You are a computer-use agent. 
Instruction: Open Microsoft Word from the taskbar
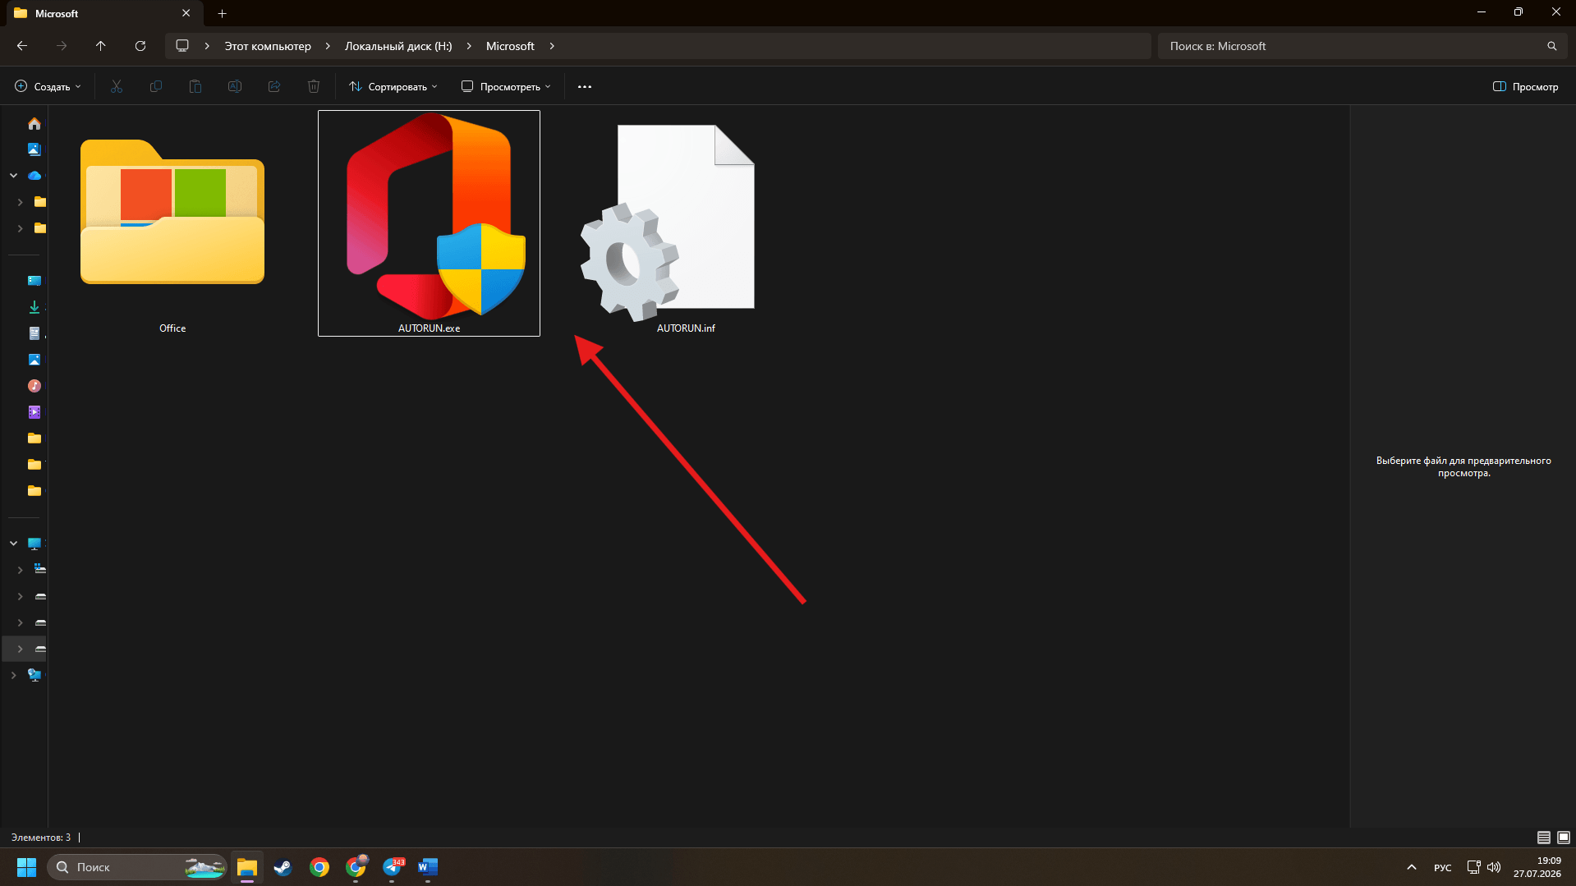click(428, 867)
